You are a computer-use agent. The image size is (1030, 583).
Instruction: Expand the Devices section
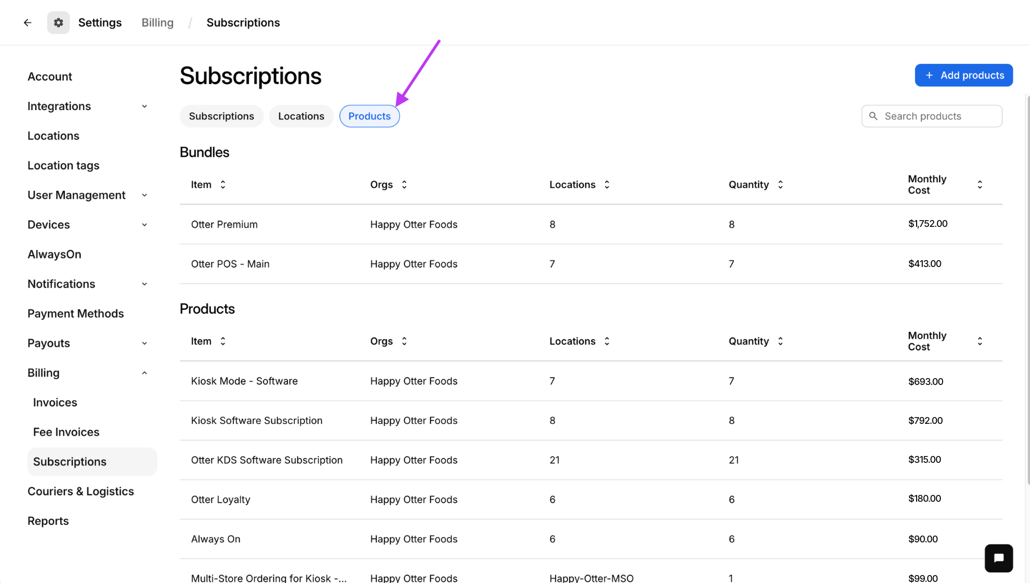point(144,225)
